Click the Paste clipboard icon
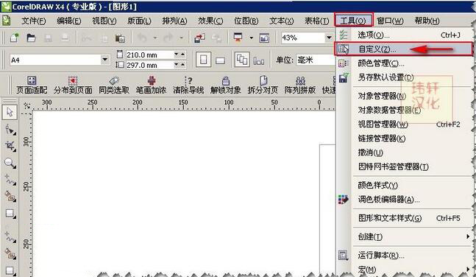476x277 pixels. (120, 38)
